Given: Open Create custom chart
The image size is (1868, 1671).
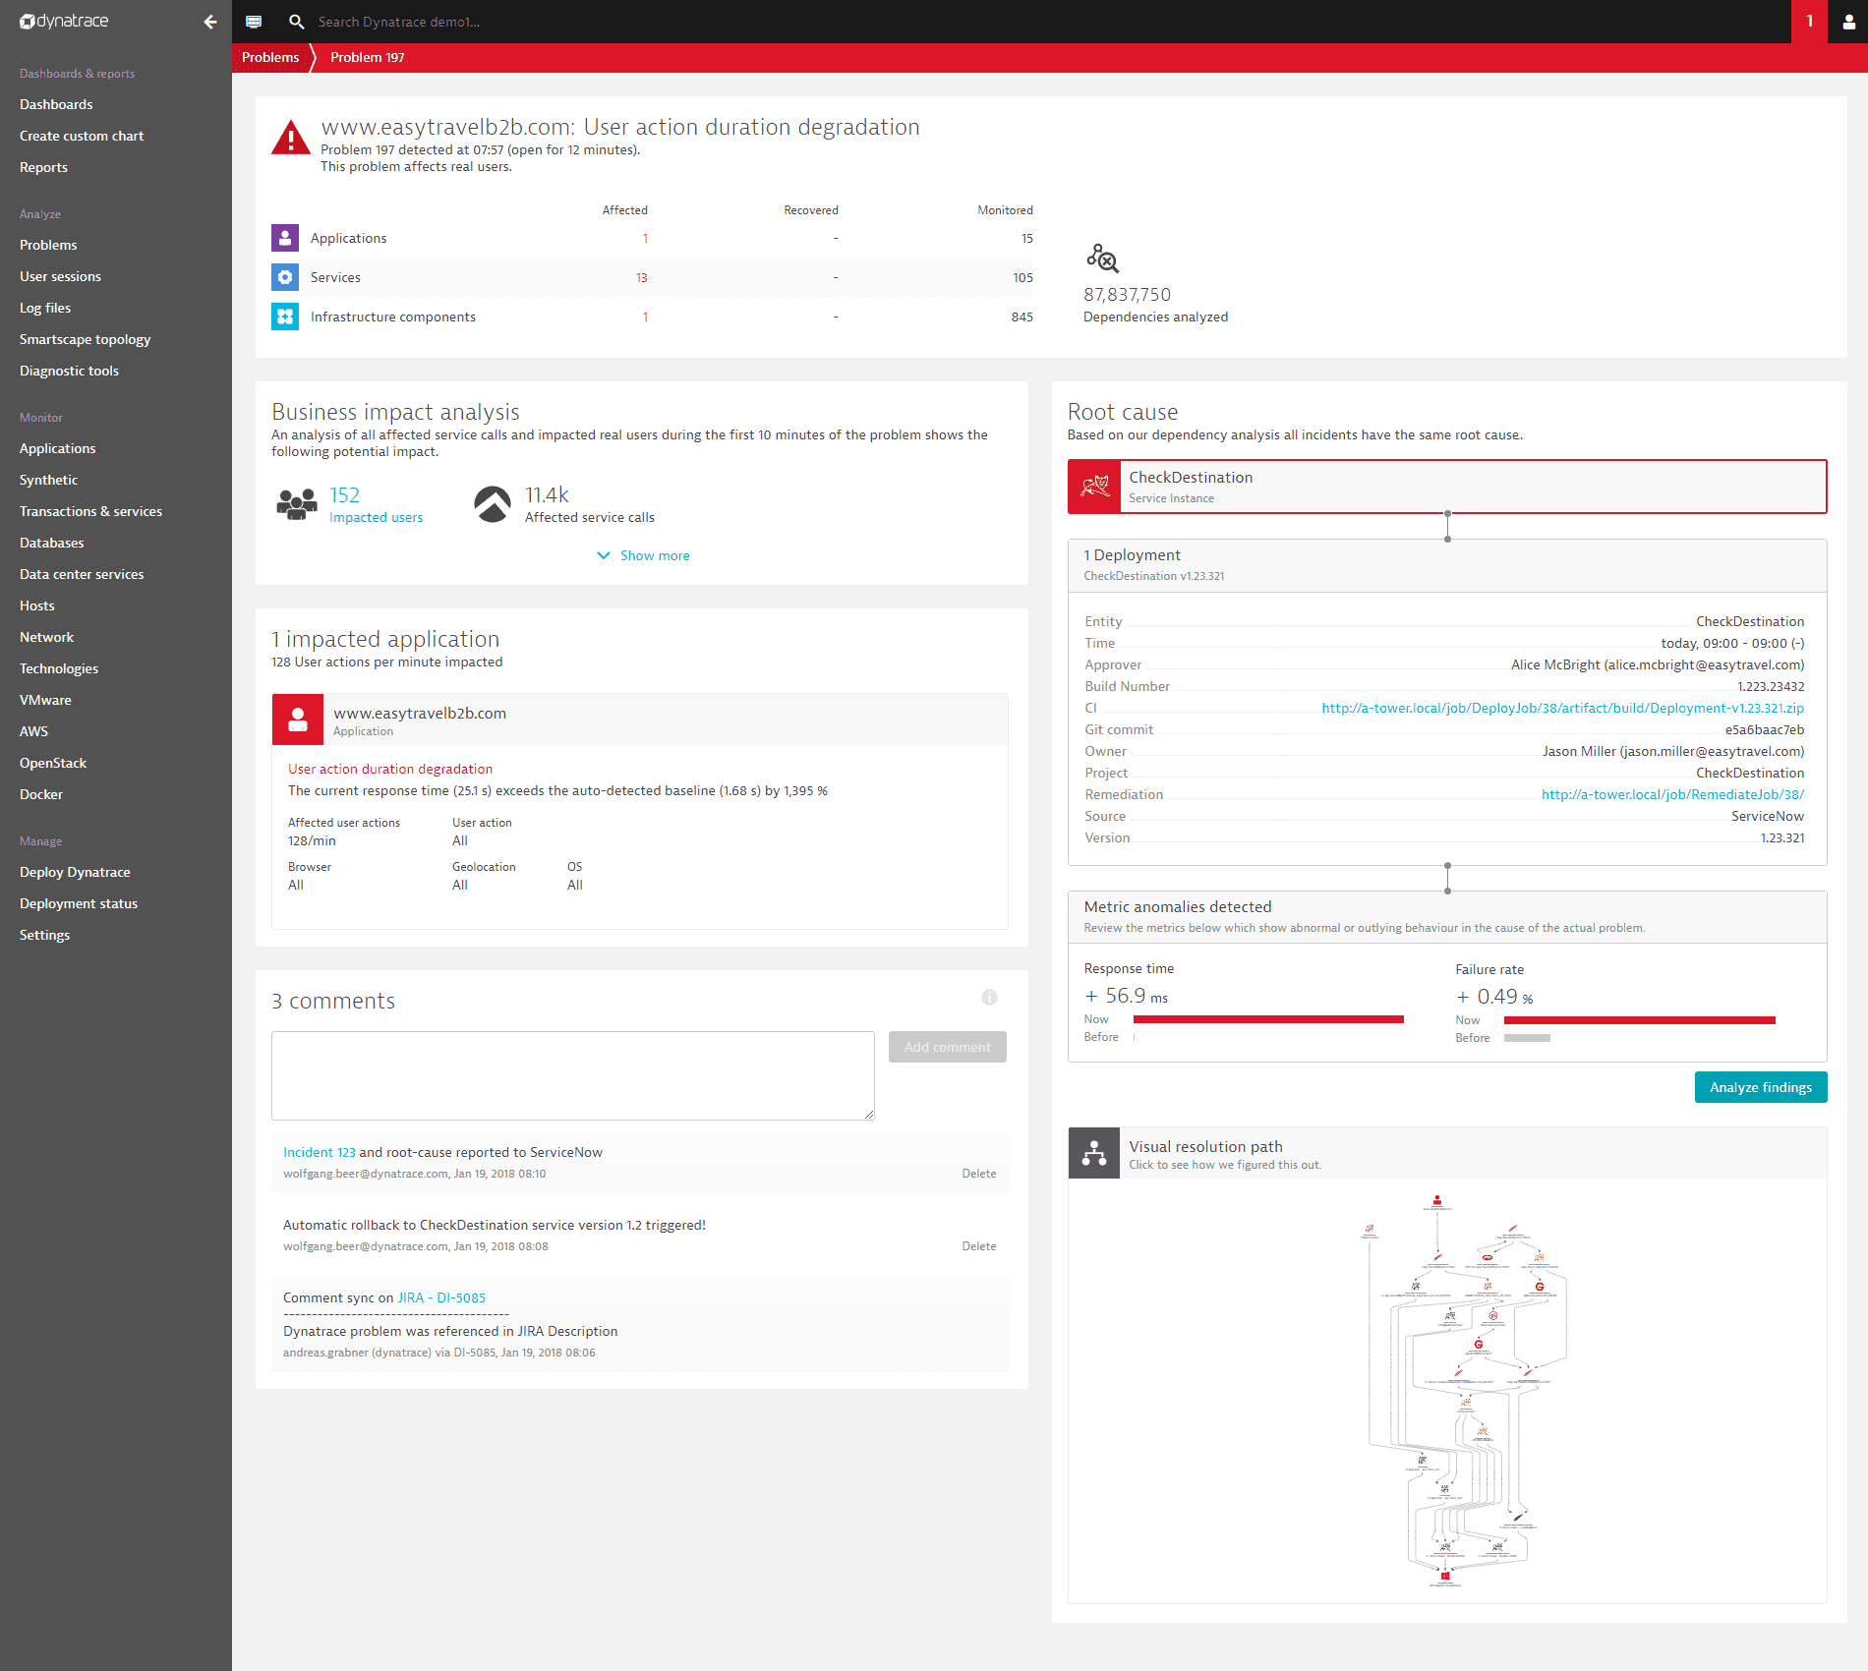Looking at the screenshot, I should [x=82, y=136].
